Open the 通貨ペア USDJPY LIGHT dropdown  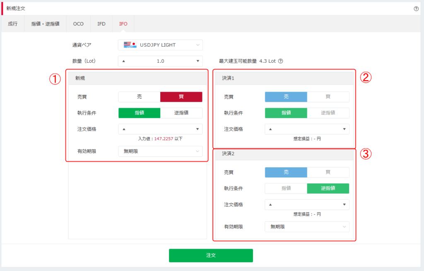(160, 45)
